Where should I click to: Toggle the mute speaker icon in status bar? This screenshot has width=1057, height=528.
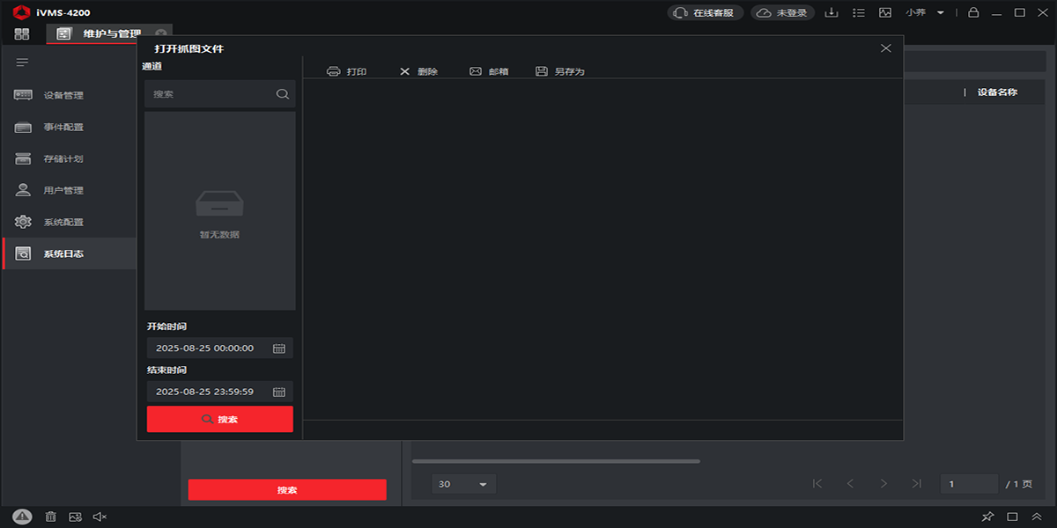tap(100, 517)
